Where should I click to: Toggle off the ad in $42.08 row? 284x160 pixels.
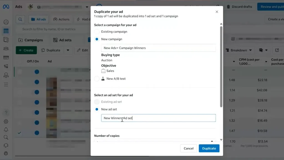[x=37, y=92]
